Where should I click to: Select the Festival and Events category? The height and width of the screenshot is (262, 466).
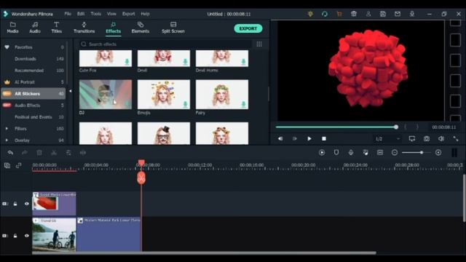[34, 116]
